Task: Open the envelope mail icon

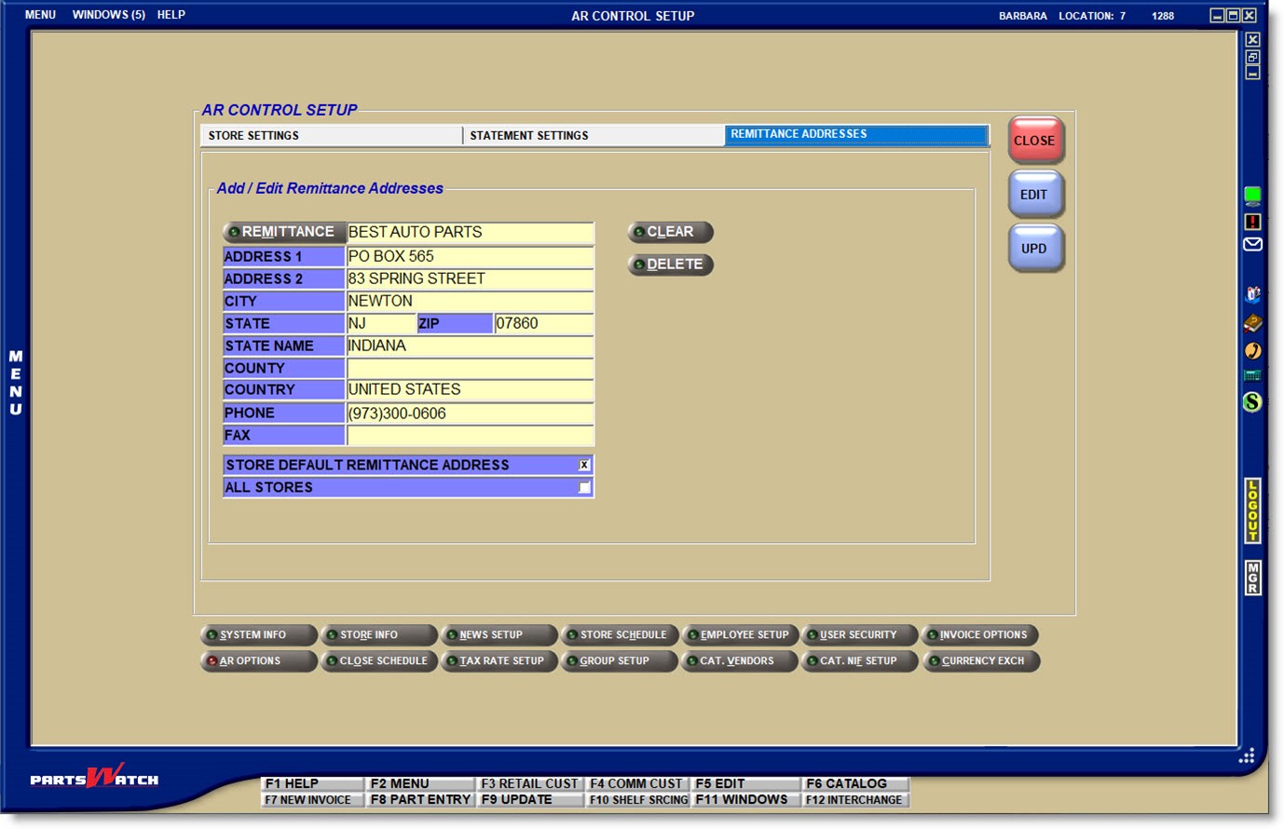Action: pos(1252,244)
